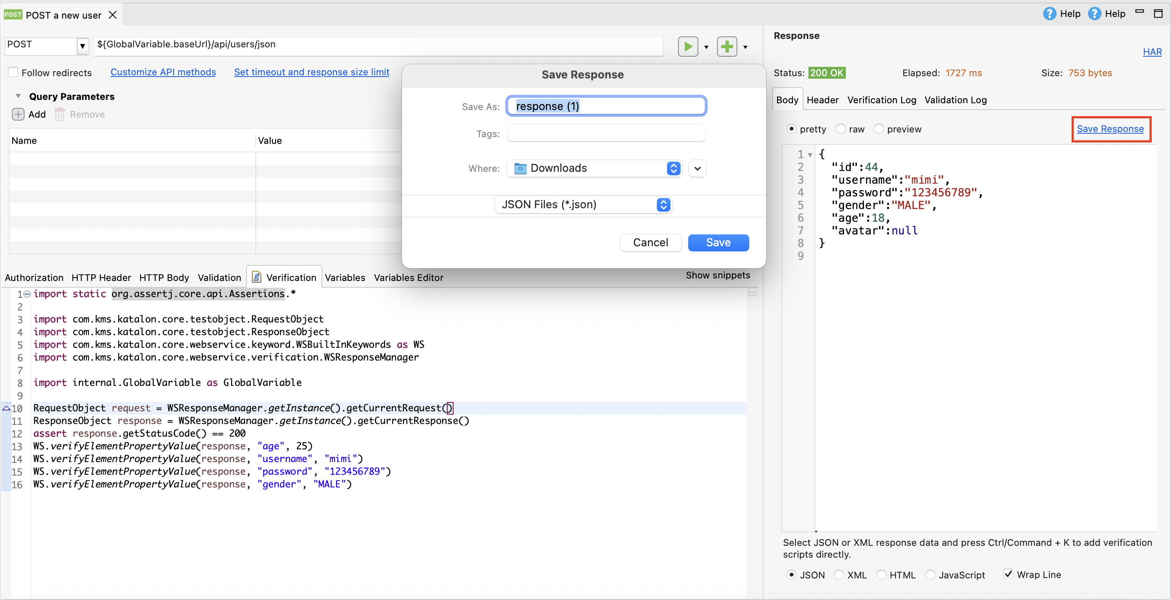Collapse the JSON object on response line 1
Screen dimensions: 1171x600
pos(810,155)
